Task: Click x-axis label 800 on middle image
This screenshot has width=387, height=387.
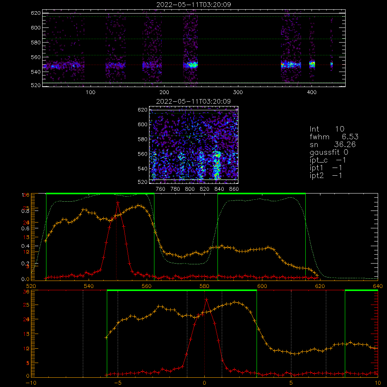Action: (x=190, y=189)
